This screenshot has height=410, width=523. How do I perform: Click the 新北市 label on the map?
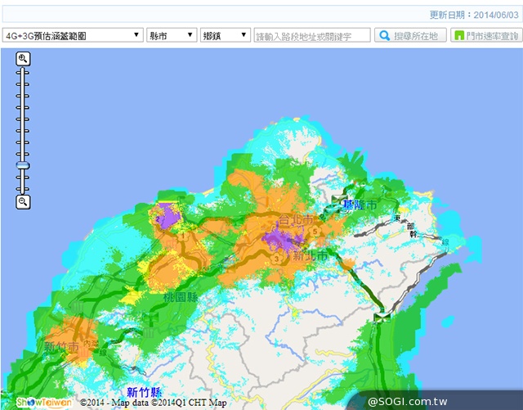311,256
